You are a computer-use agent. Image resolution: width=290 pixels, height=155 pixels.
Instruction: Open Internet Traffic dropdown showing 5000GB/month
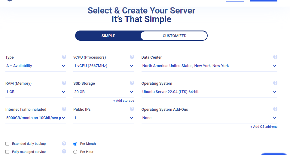coord(36,118)
